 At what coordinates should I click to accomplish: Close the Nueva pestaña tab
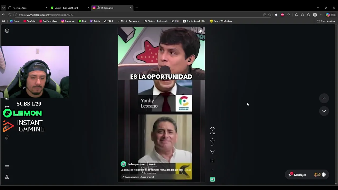[x=46, y=8]
